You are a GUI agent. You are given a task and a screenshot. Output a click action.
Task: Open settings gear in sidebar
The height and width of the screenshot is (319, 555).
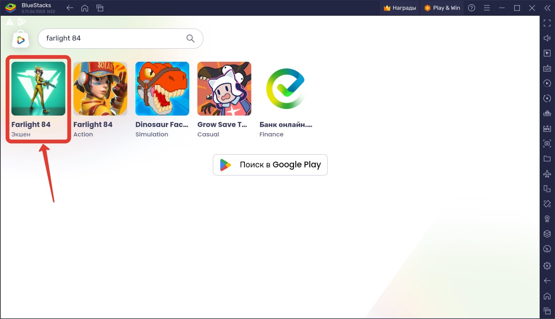547,266
